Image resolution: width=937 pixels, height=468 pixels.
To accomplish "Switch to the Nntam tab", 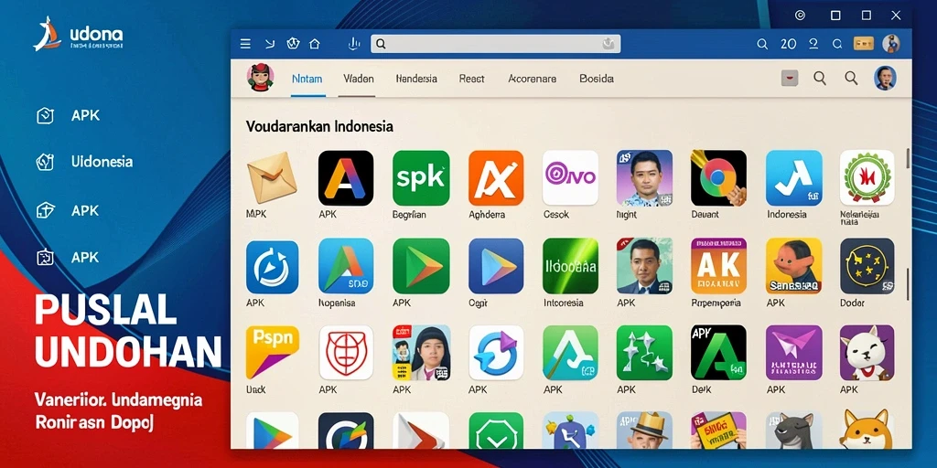I will tap(307, 79).
